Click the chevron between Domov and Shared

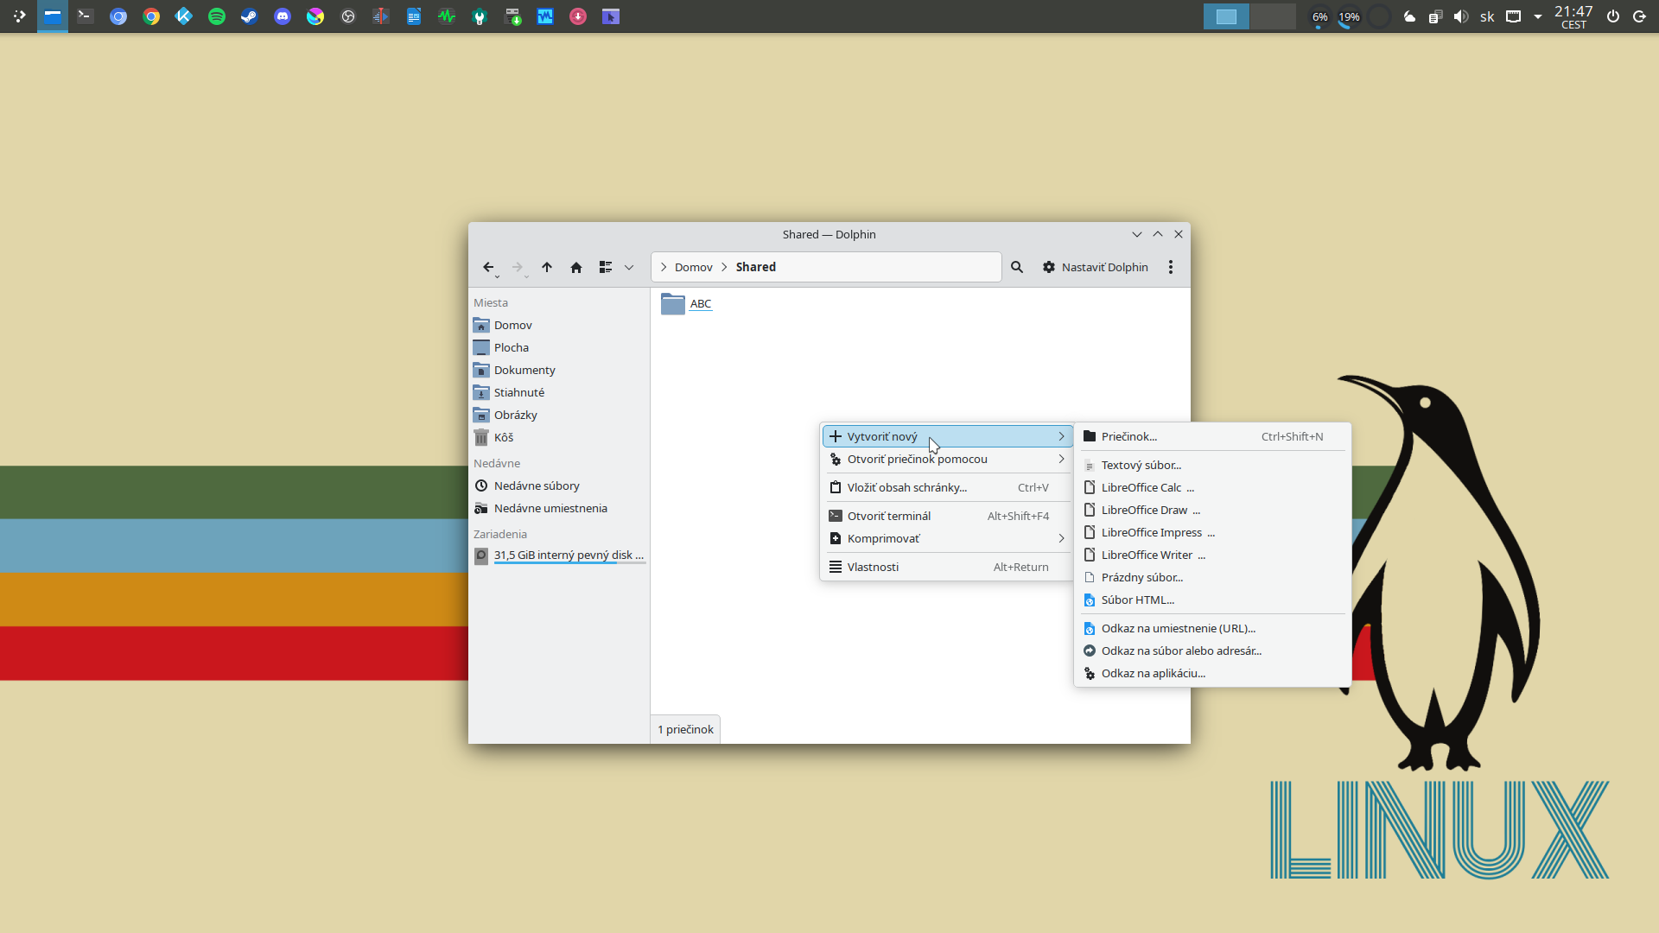click(x=724, y=268)
